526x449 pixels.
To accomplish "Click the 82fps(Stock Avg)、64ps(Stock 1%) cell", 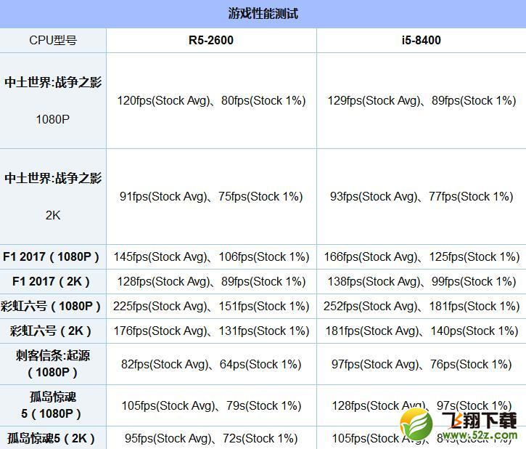I will point(211,364).
